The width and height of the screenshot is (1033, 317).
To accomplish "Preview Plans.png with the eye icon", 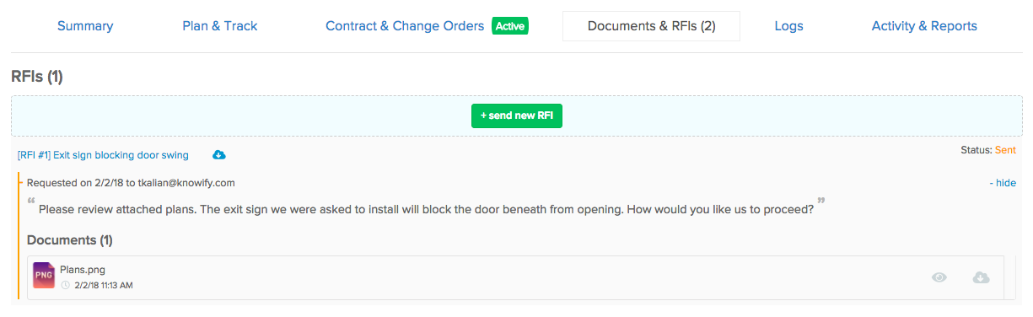I will click(939, 277).
